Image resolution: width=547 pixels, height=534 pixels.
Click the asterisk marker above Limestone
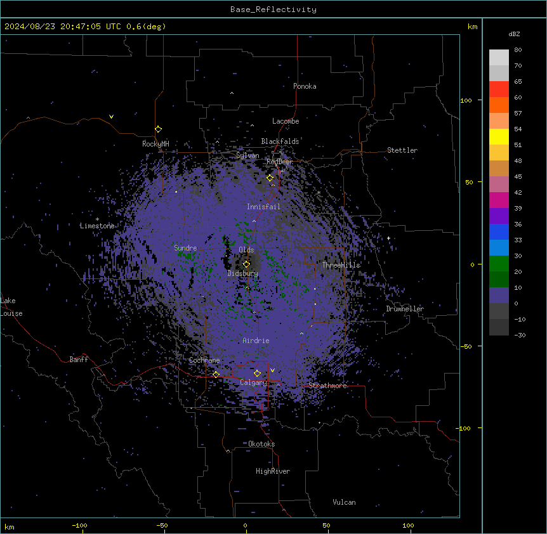pos(97,219)
